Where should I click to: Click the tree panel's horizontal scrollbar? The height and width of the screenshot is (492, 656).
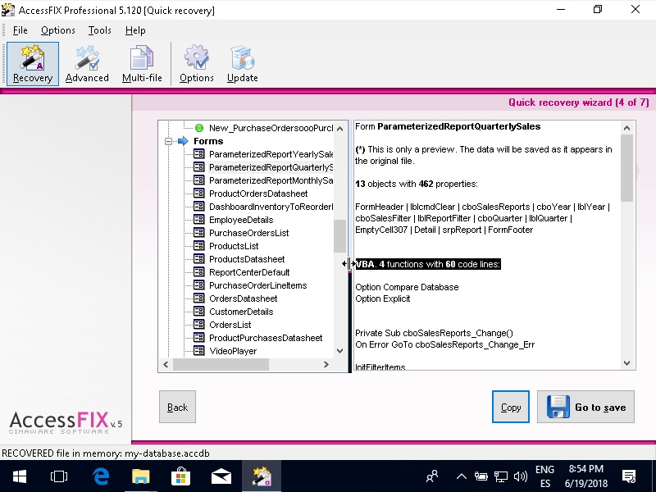pyautogui.click(x=246, y=364)
